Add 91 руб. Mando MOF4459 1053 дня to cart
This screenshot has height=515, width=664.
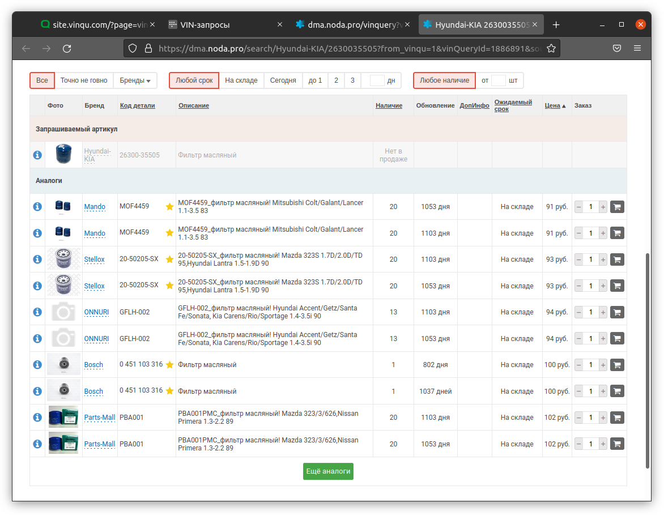[x=617, y=207]
